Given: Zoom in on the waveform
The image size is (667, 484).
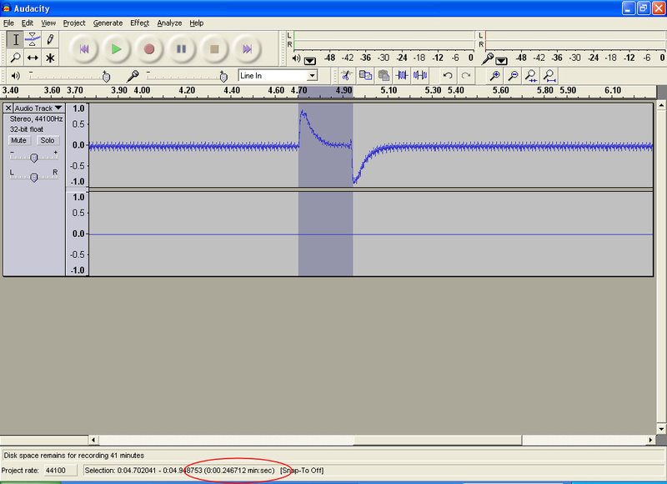Looking at the screenshot, I should 494,76.
